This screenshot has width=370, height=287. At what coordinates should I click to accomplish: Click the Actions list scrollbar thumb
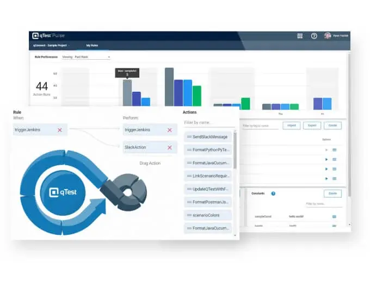235,151
